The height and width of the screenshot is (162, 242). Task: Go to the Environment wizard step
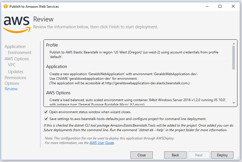(x=20, y=53)
